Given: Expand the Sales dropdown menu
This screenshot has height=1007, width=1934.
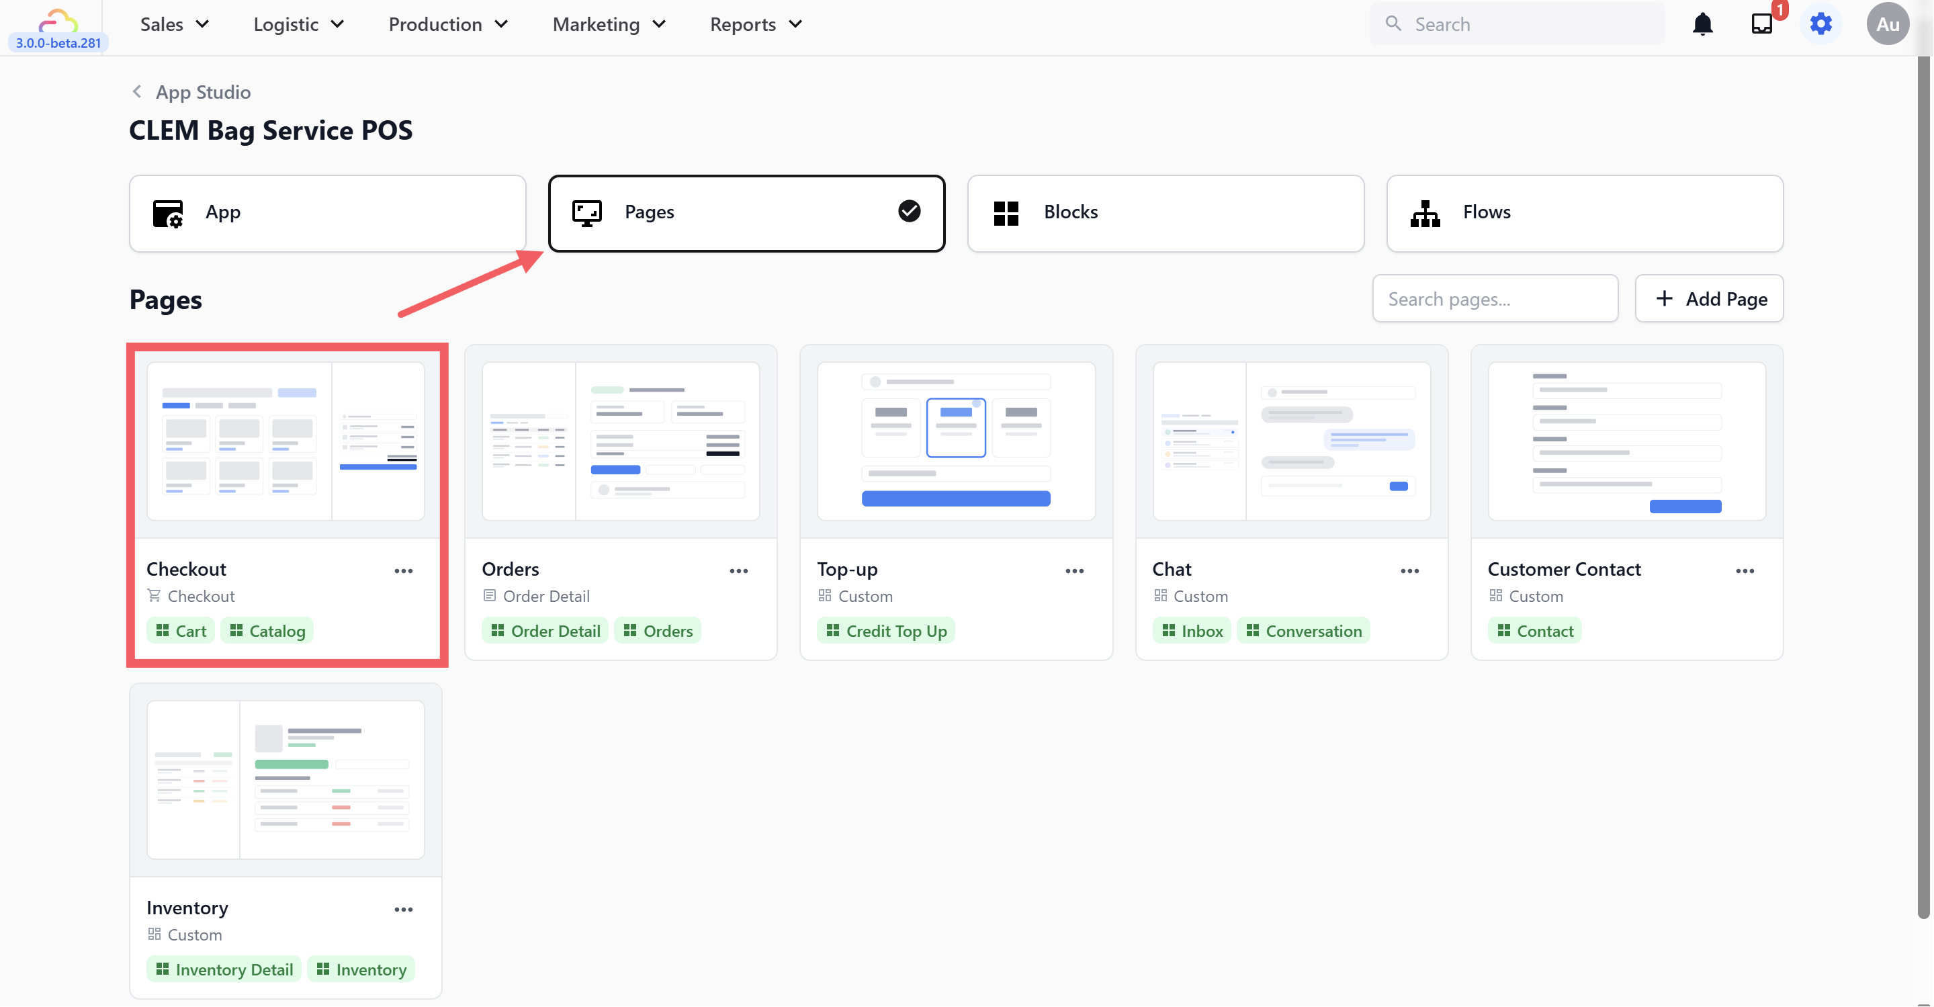Looking at the screenshot, I should pyautogui.click(x=174, y=24).
